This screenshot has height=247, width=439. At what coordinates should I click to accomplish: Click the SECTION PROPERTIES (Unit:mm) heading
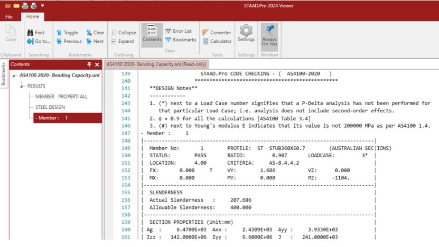[x=191, y=222]
